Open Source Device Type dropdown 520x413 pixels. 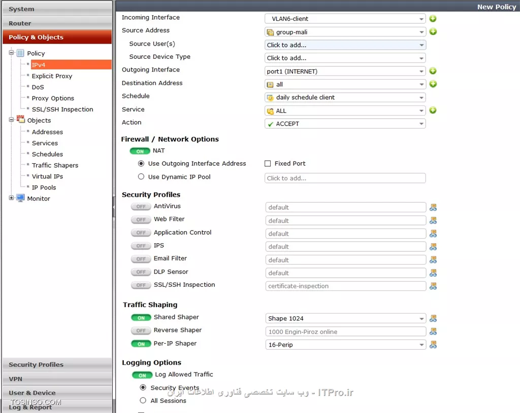click(345, 58)
